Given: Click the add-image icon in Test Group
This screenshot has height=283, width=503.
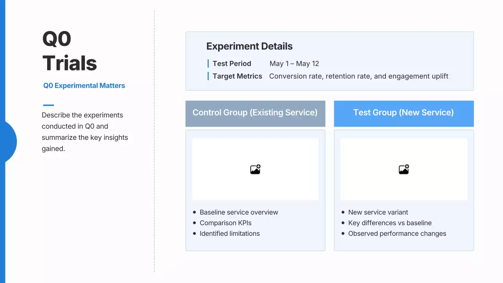Looking at the screenshot, I should [x=404, y=169].
